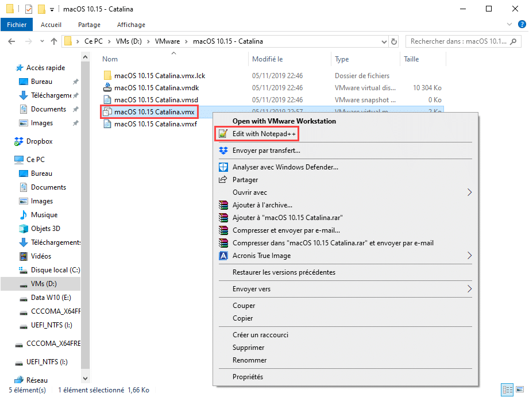529x397 pixels.
Task: Choose Renommer from the context menu
Action: (x=250, y=360)
